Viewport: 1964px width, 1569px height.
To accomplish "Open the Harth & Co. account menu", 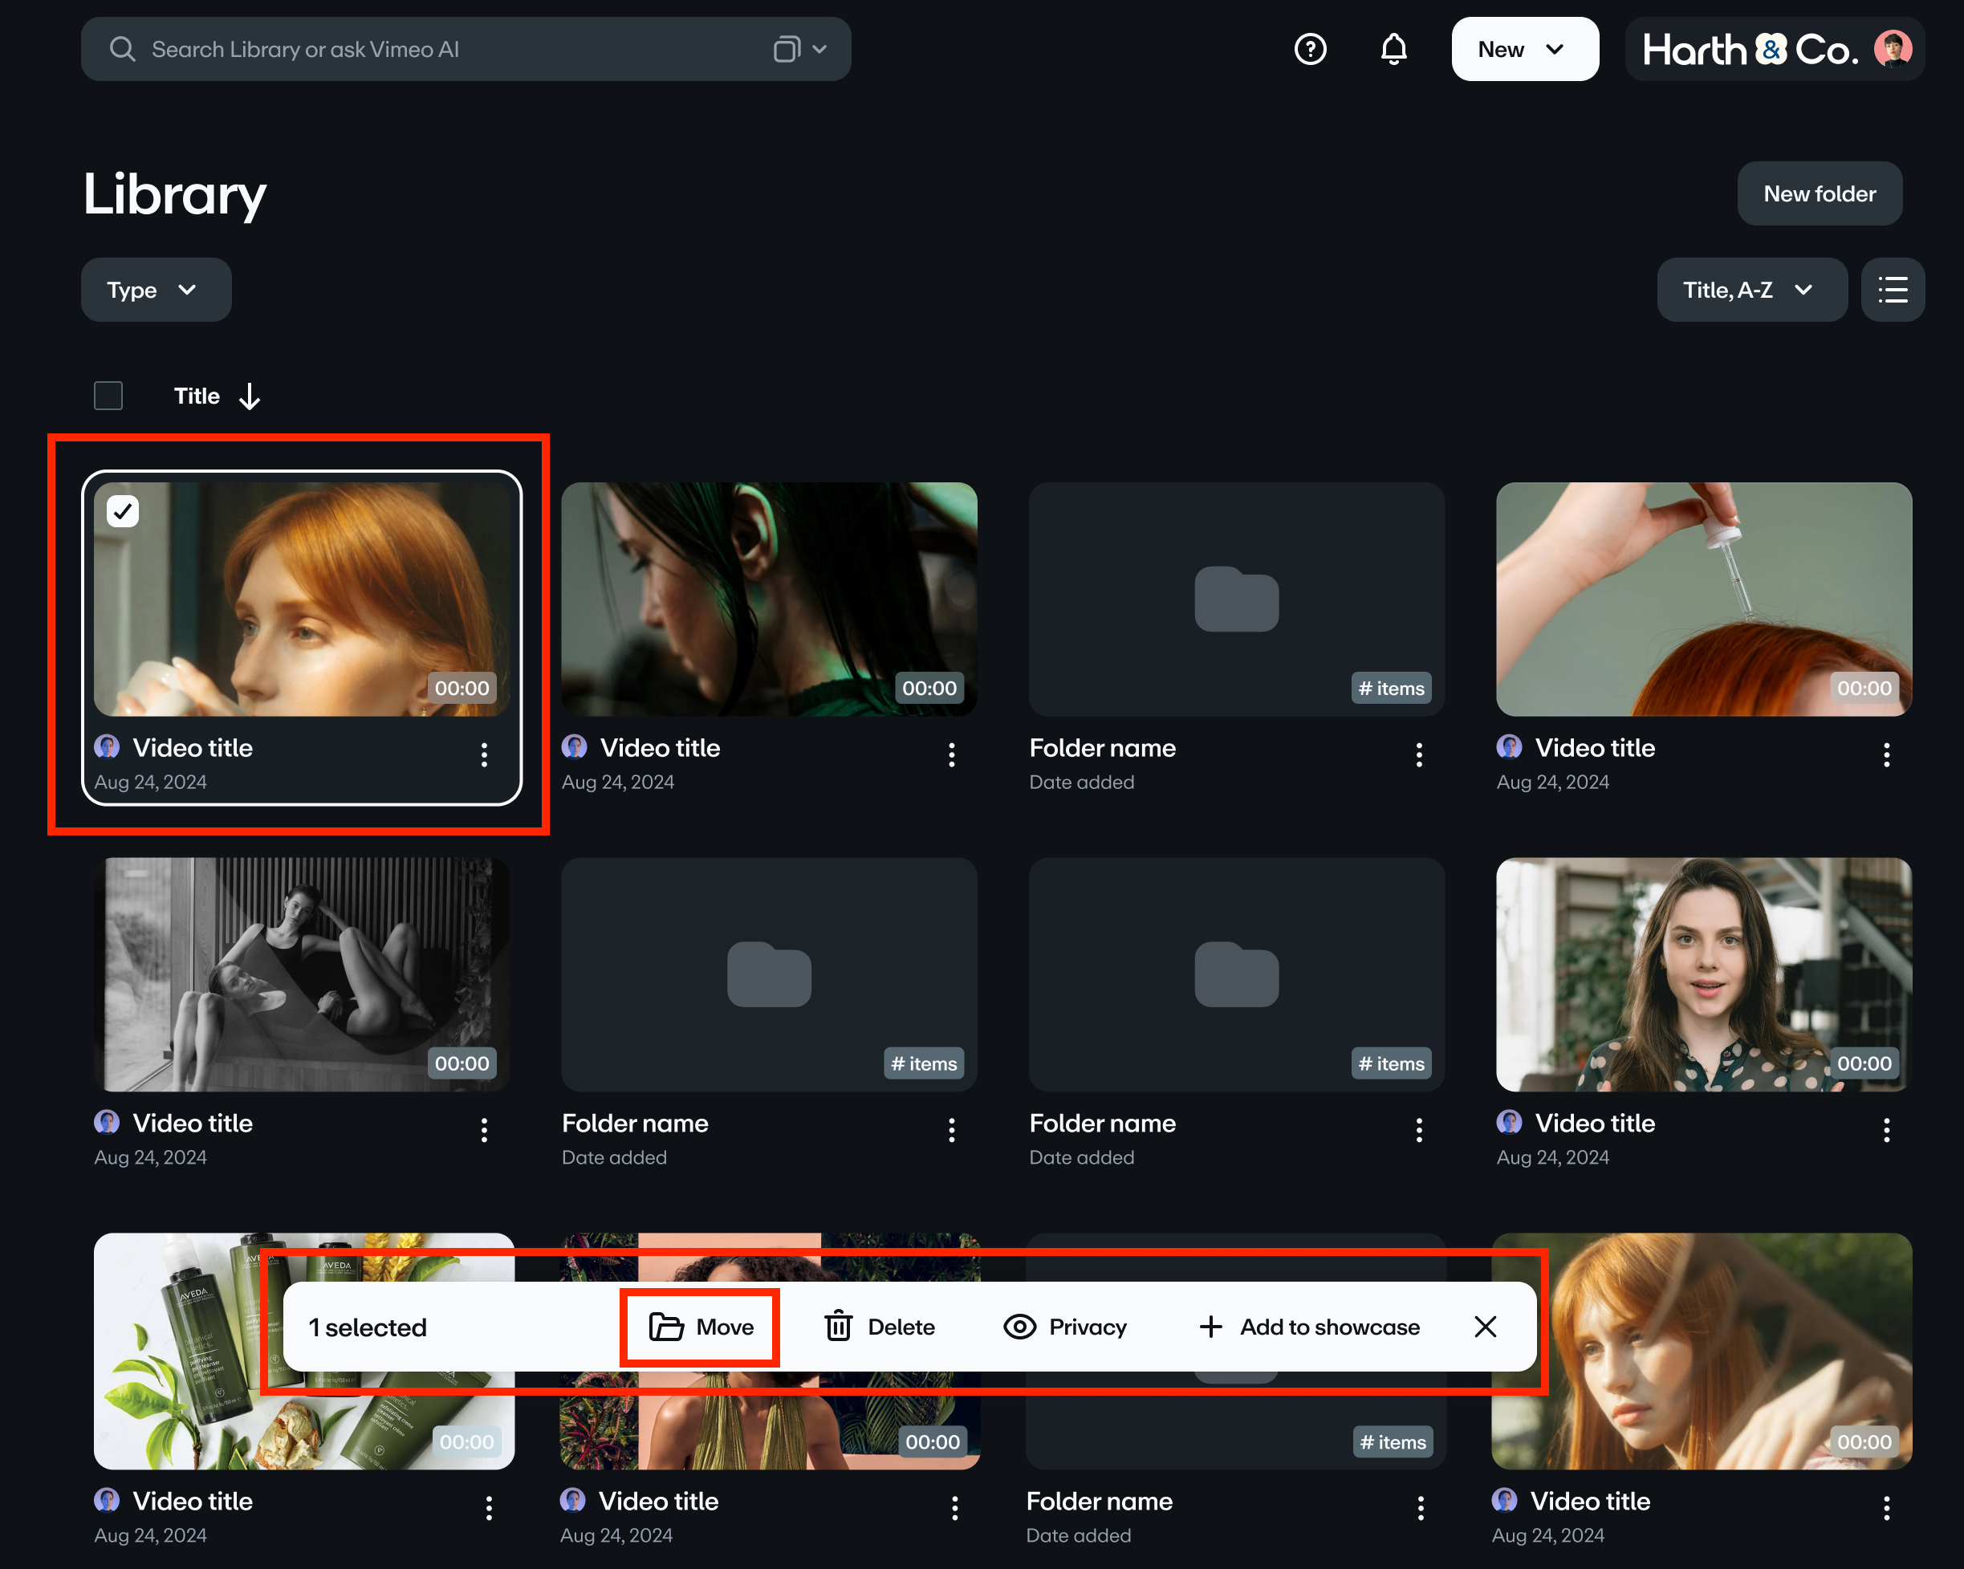I will [1775, 49].
